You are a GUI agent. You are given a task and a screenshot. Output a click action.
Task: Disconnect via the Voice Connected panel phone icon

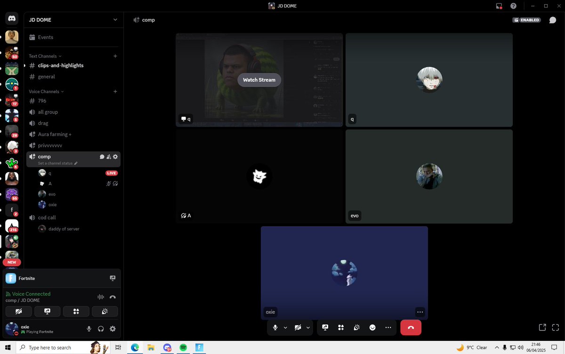[x=113, y=297]
